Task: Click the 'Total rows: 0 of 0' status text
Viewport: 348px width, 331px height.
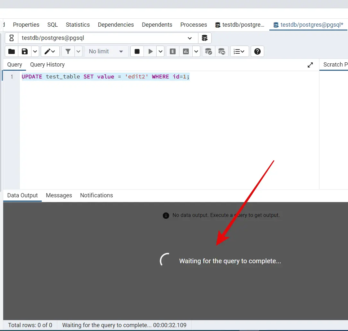Action: (30, 325)
